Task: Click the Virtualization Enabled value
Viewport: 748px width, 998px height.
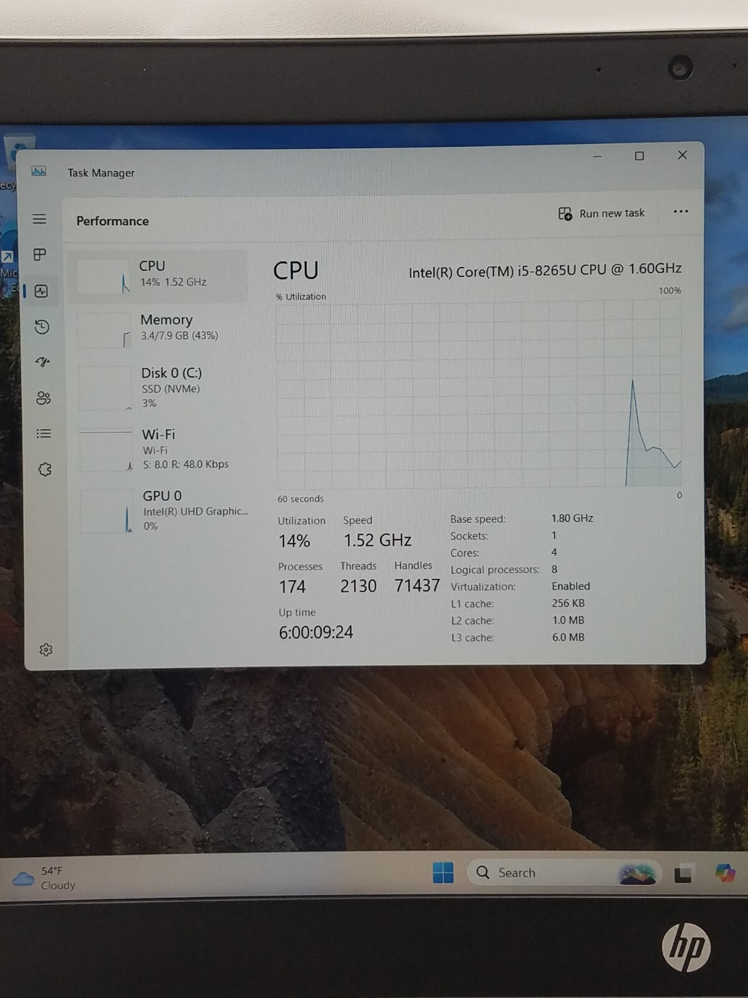Action: pyautogui.click(x=571, y=586)
